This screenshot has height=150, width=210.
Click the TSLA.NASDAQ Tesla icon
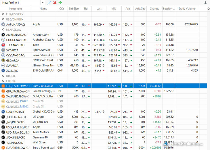pos(3,45)
